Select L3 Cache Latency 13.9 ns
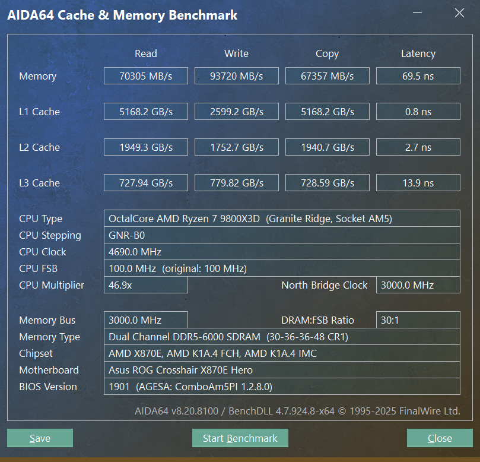This screenshot has width=480, height=462. 418,182
